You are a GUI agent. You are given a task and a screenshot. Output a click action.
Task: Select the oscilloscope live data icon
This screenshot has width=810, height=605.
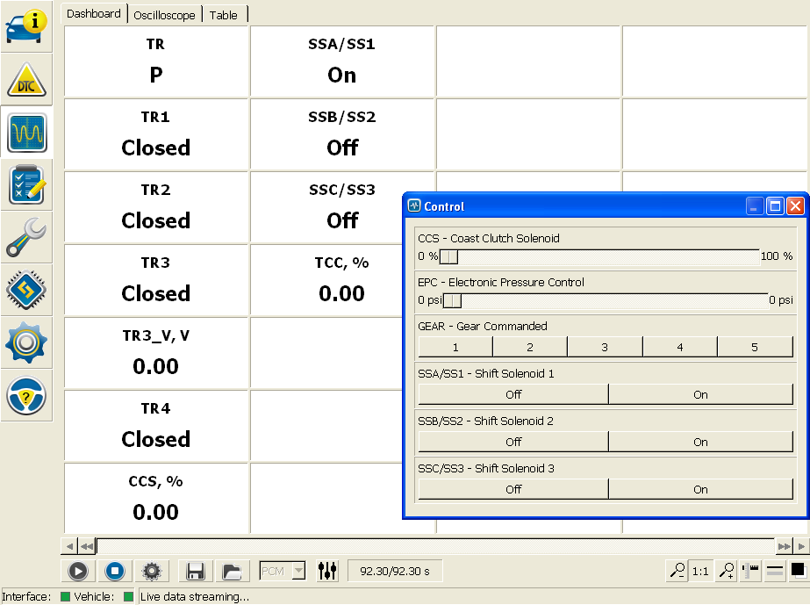26,133
